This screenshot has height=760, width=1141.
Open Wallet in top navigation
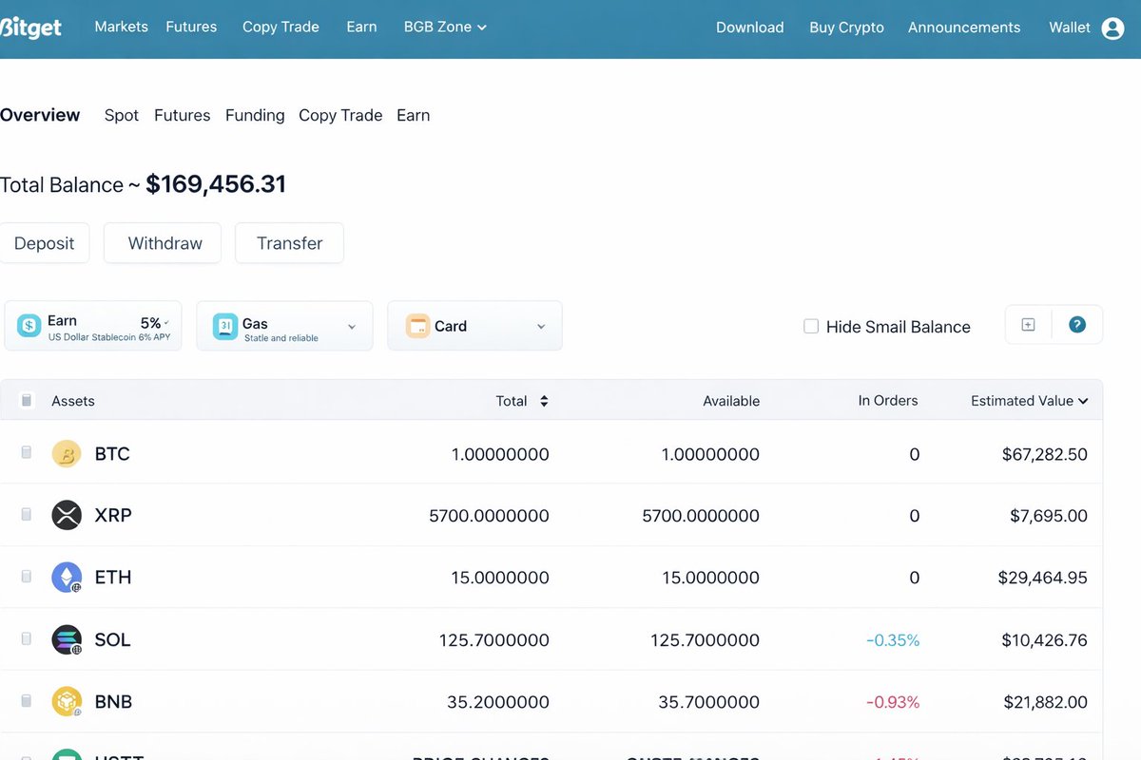[x=1070, y=28]
